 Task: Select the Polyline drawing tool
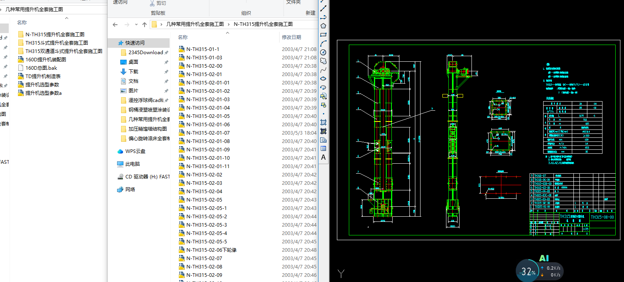[x=323, y=17]
